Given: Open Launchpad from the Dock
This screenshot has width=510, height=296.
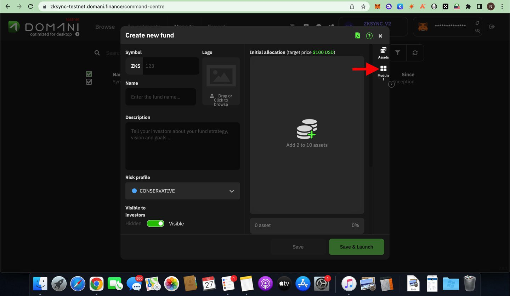Looking at the screenshot, I should coord(59,284).
